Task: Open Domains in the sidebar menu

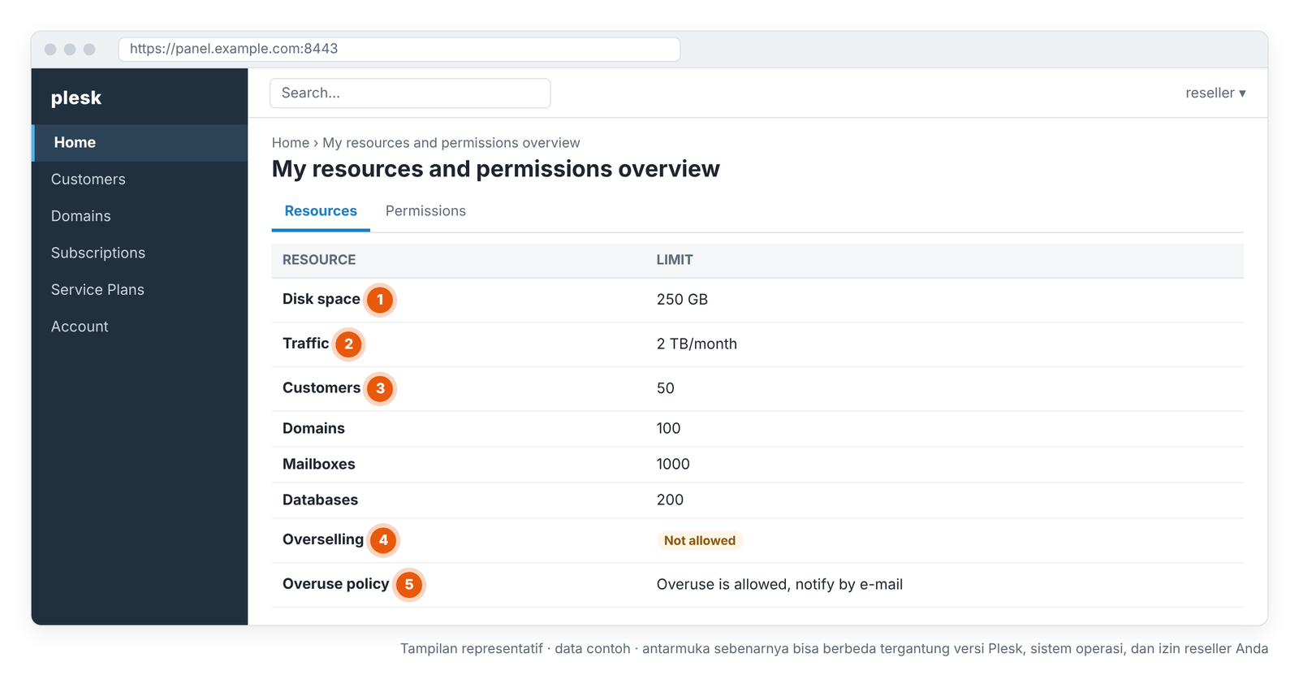Action: (x=140, y=216)
